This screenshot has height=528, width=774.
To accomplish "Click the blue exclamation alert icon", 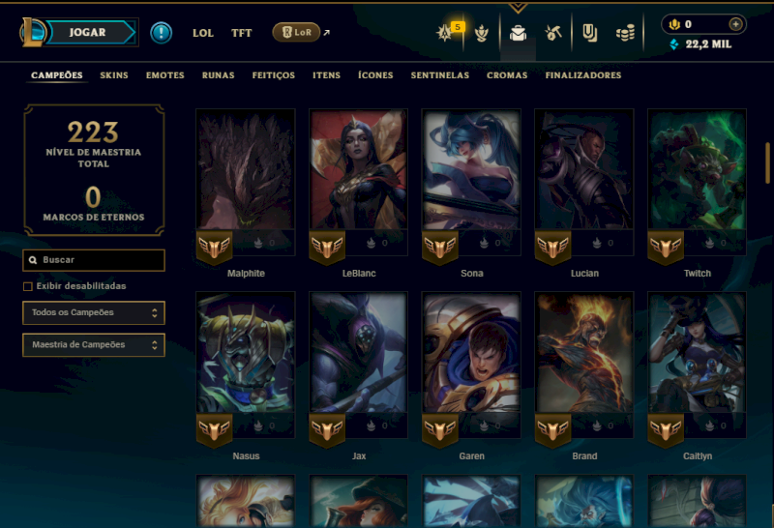I will pyautogui.click(x=161, y=33).
